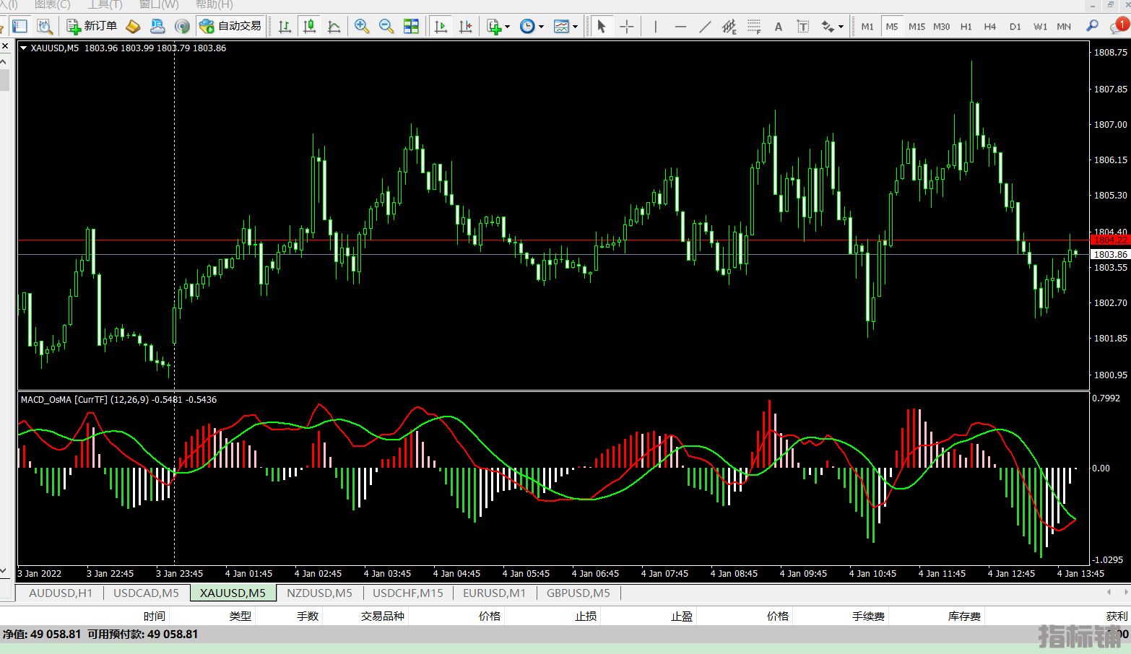Switch to the XAUUSD,M5 chart tab
The width and height of the screenshot is (1131, 654).
point(233,593)
